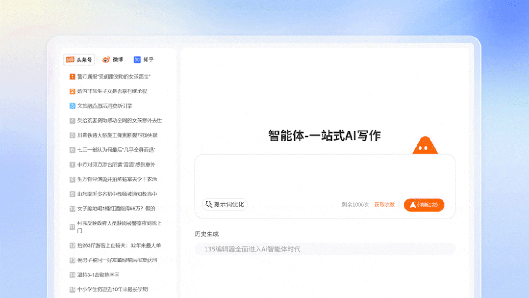Open hot topic 8 生万物导演说开拍前杨幂去学干农活

click(117, 179)
